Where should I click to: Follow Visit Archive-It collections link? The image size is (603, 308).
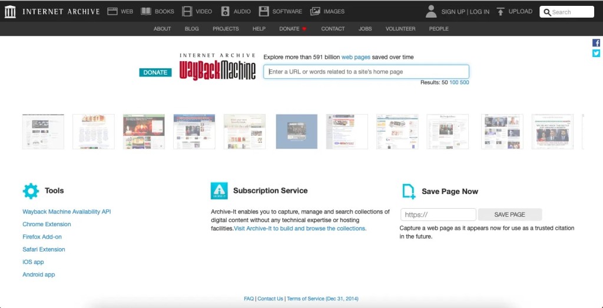click(x=300, y=229)
